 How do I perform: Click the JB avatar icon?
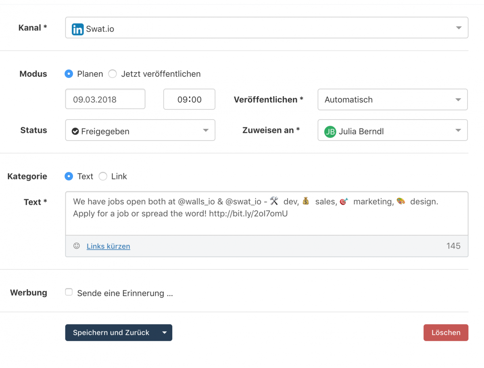pos(330,131)
